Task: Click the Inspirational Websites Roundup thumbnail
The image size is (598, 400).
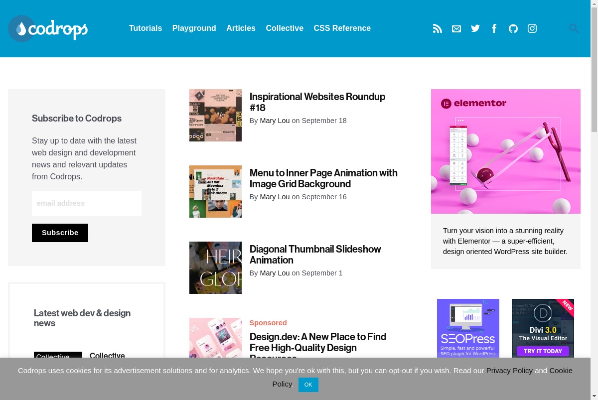Action: (215, 115)
